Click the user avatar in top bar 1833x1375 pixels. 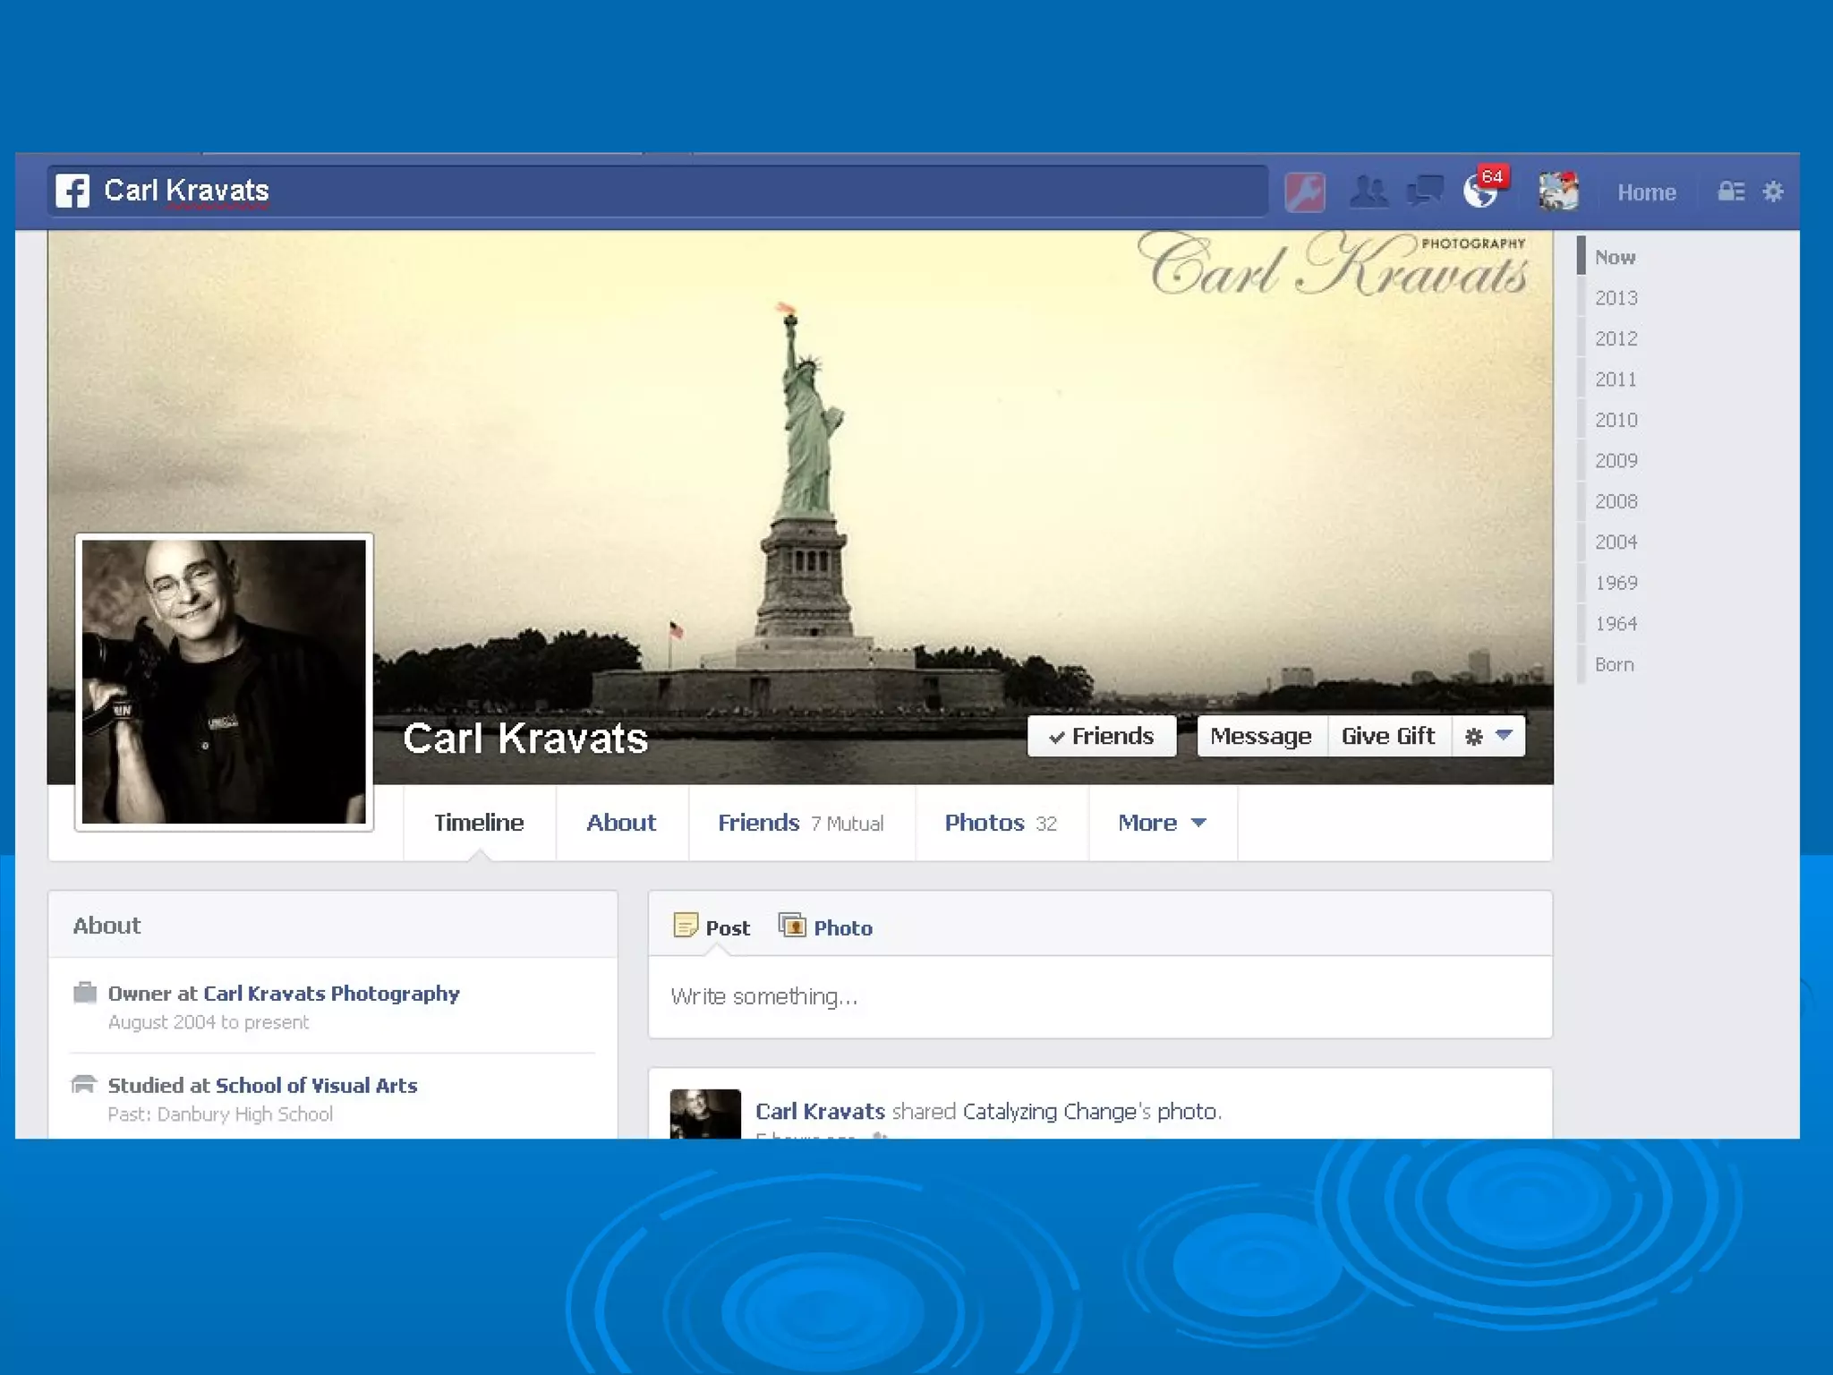point(1558,192)
